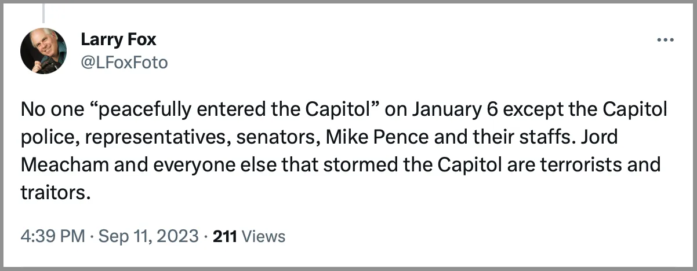Click the word "traitors." on last line

point(56,192)
